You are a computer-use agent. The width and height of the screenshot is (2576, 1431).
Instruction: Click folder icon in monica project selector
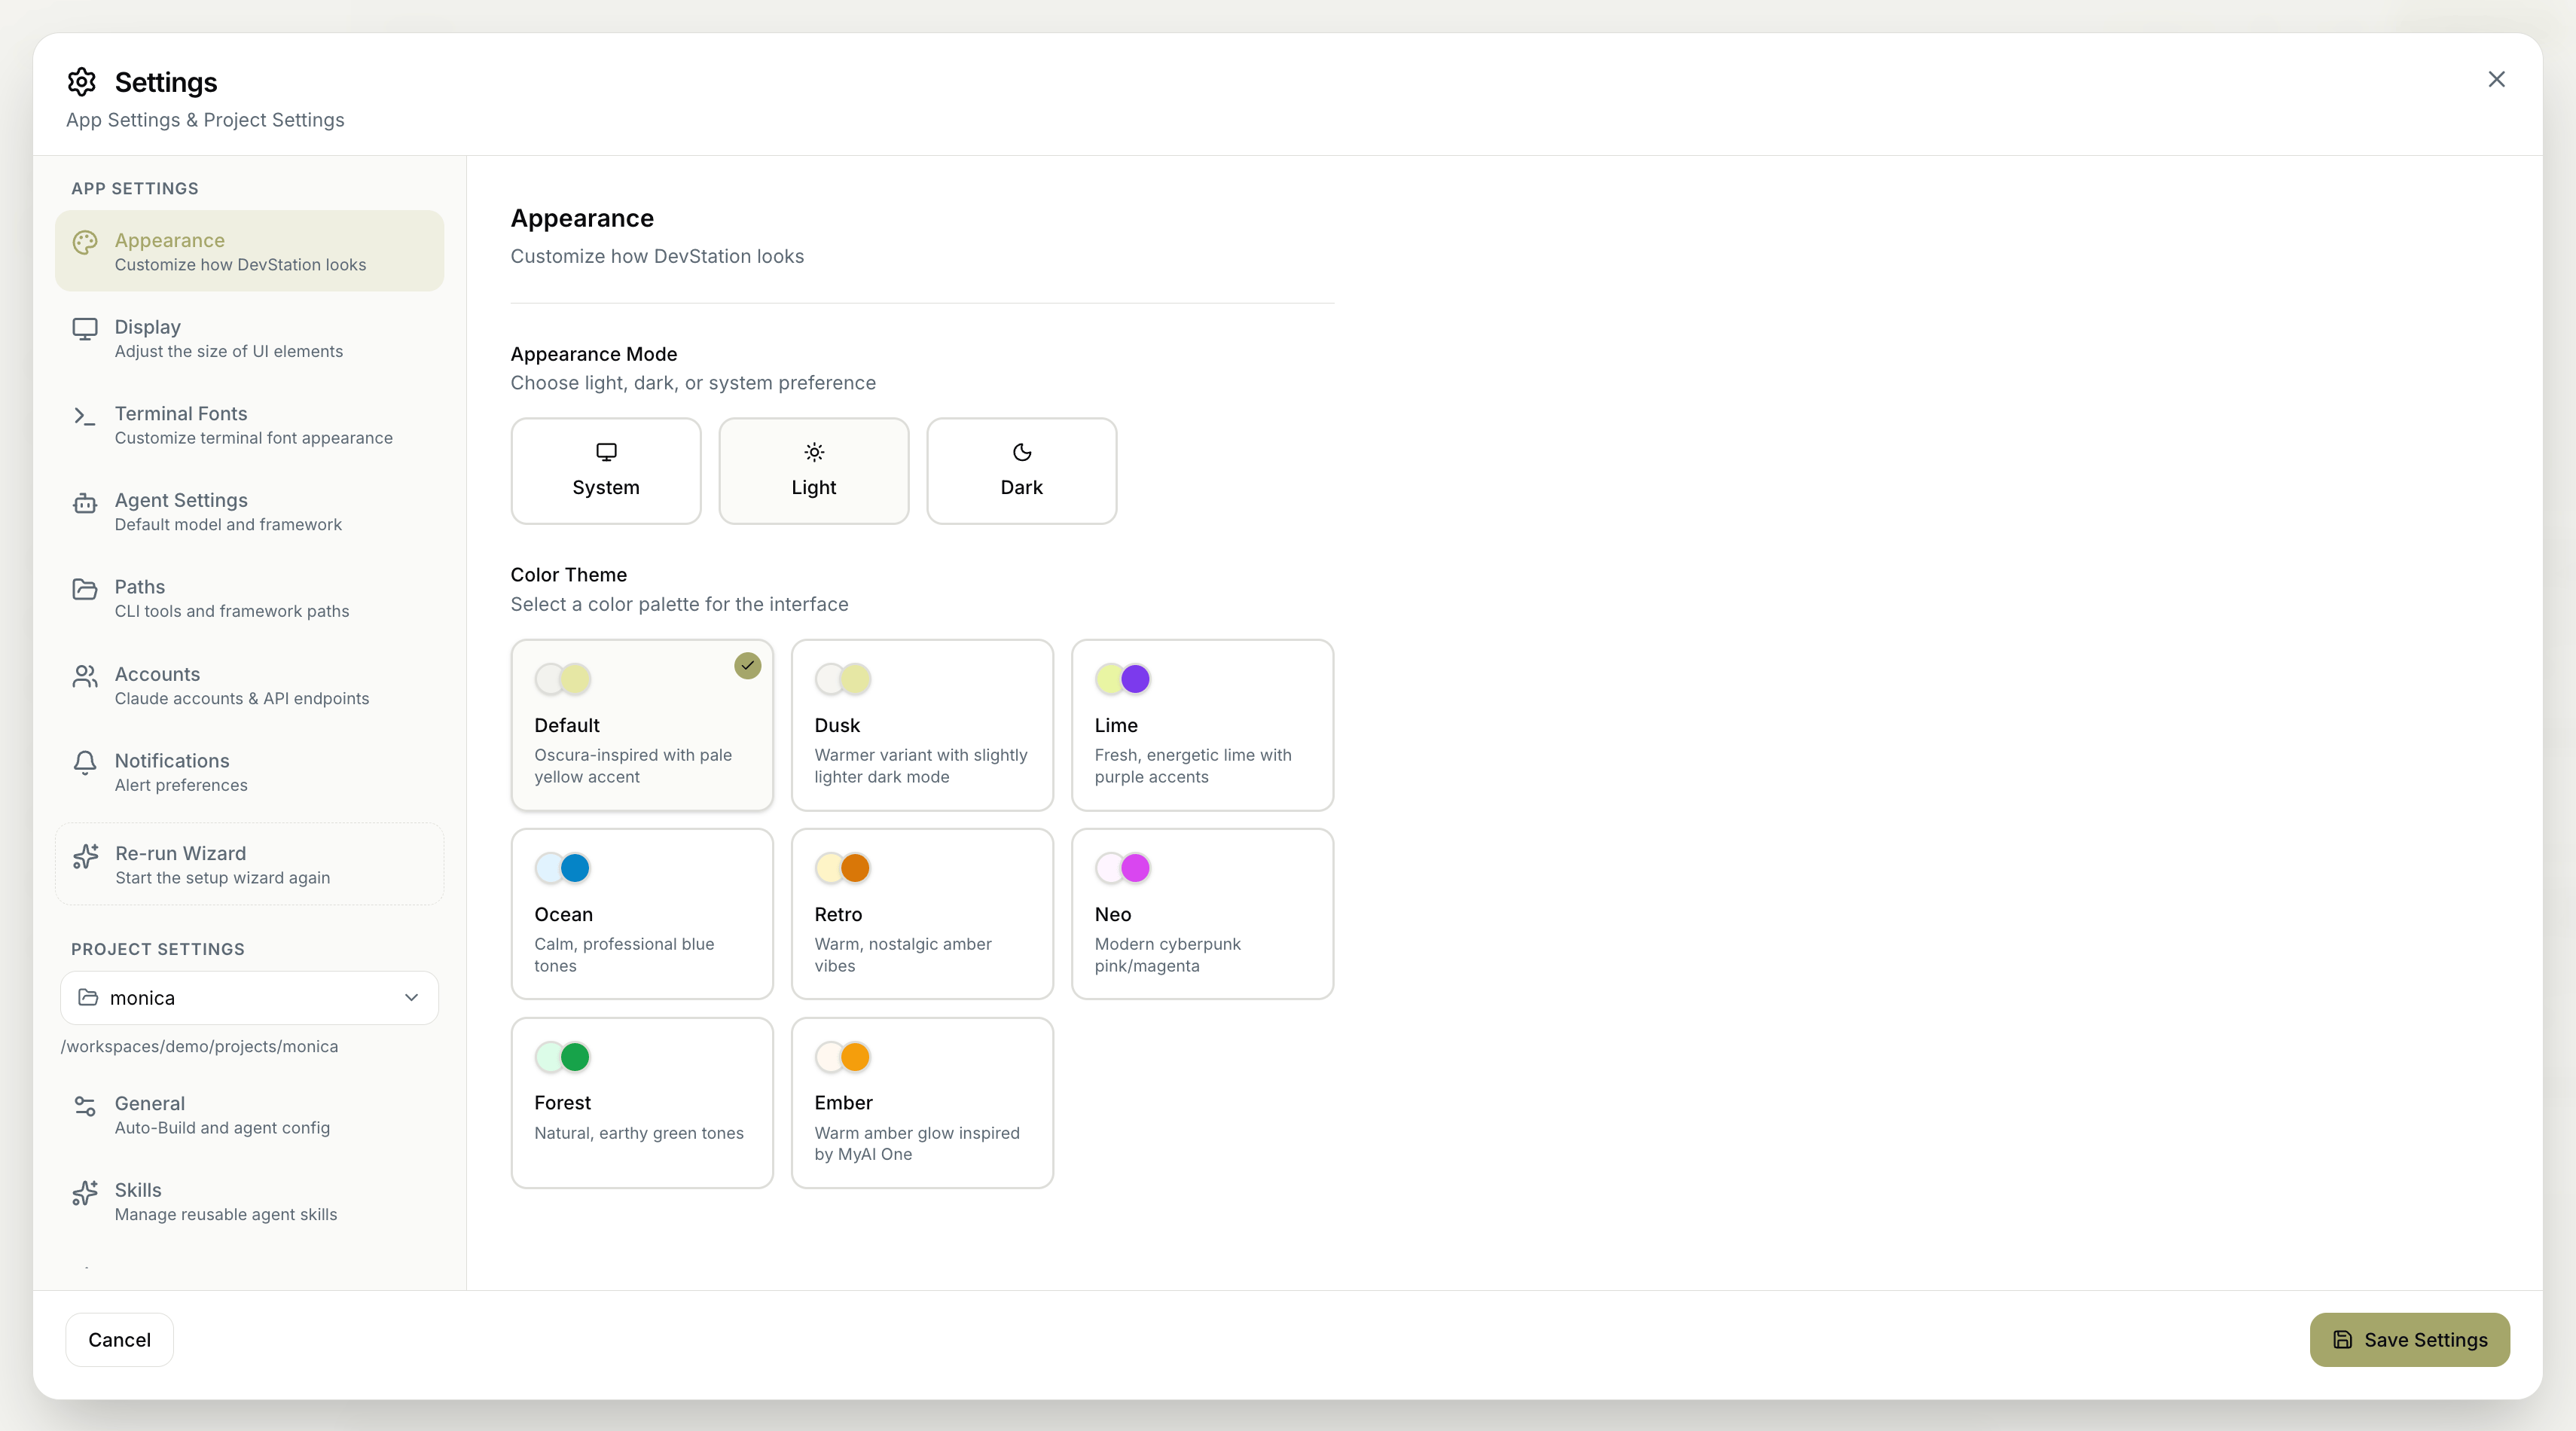point(88,997)
